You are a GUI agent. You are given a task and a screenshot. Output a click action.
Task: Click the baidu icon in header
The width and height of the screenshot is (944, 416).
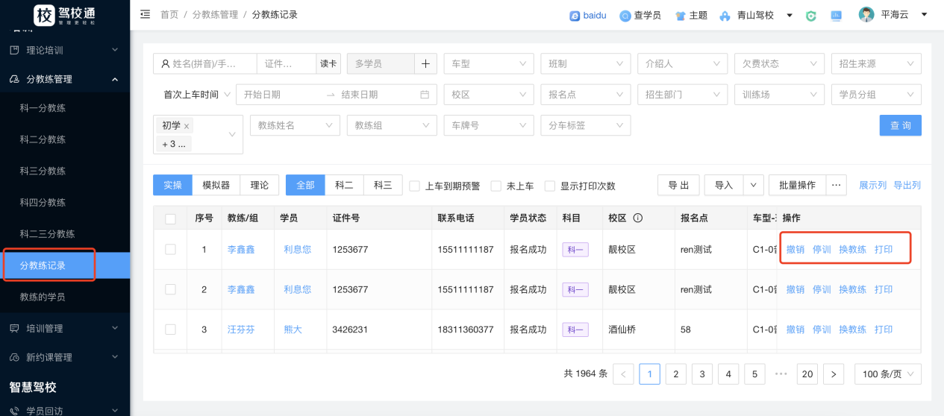575,16
